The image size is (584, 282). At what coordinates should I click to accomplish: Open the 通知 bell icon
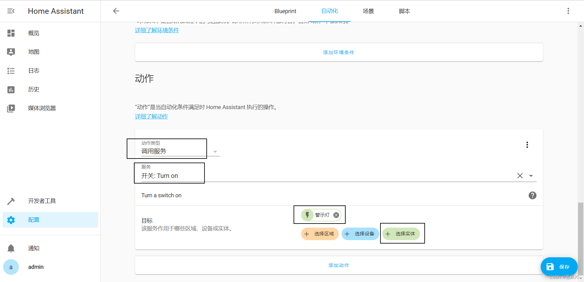point(11,248)
